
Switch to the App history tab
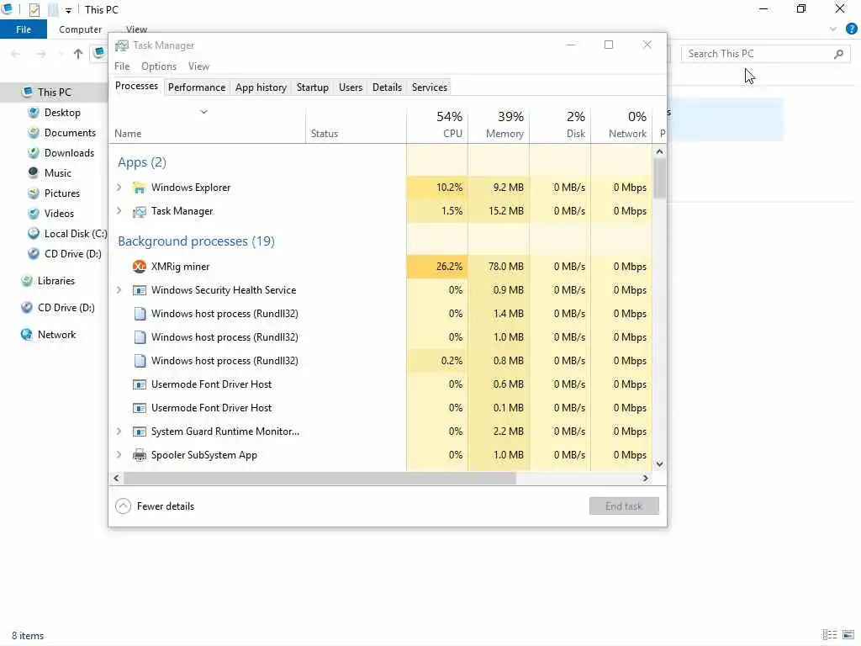pyautogui.click(x=261, y=87)
